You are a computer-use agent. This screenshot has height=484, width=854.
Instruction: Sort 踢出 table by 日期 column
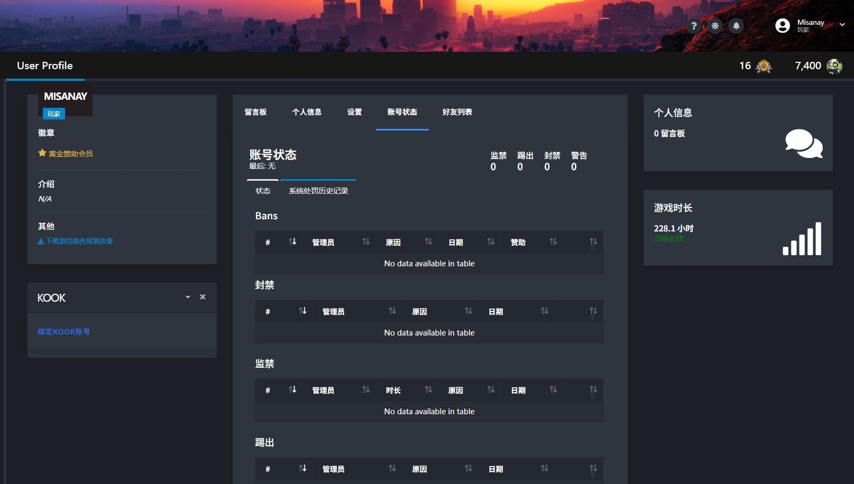click(516, 469)
